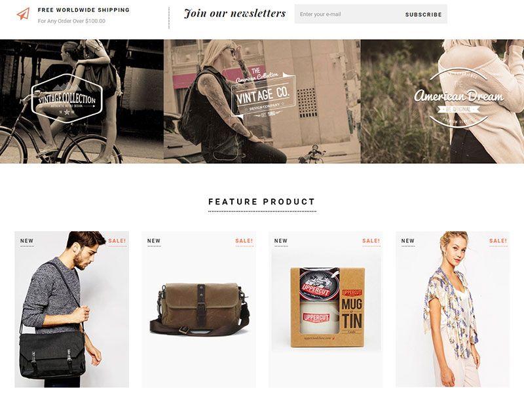Click the paper plane shipping icon

(x=23, y=14)
